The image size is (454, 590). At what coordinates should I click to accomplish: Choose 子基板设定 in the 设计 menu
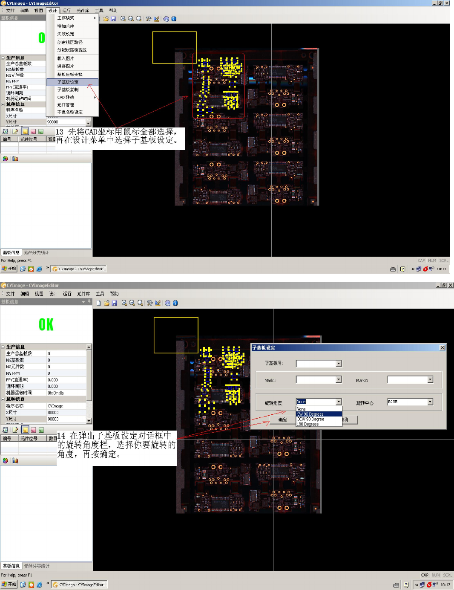click(x=72, y=82)
